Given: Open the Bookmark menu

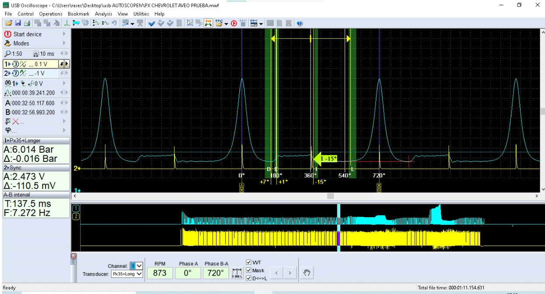Looking at the screenshot, I should coord(78,14).
